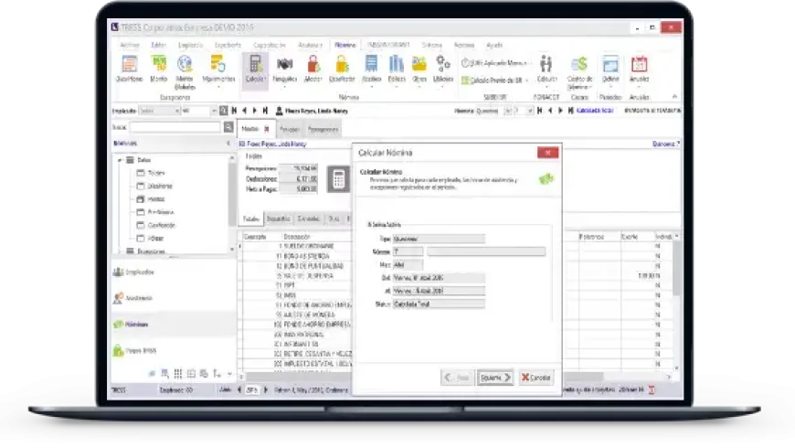Screen dimensions: 795x448
Task: Click the Excepciones icon in ribbon
Action: [x=131, y=68]
